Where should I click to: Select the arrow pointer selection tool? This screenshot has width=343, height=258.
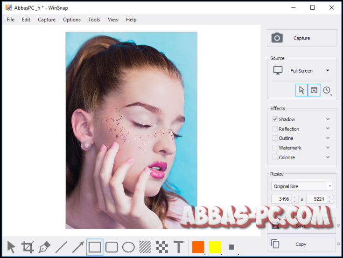tap(11, 247)
